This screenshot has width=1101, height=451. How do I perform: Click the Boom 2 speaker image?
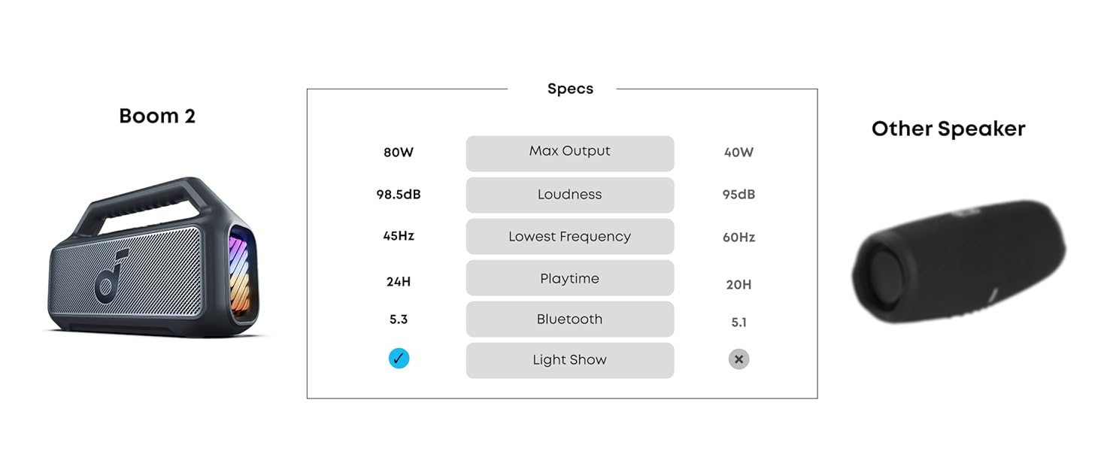point(155,257)
